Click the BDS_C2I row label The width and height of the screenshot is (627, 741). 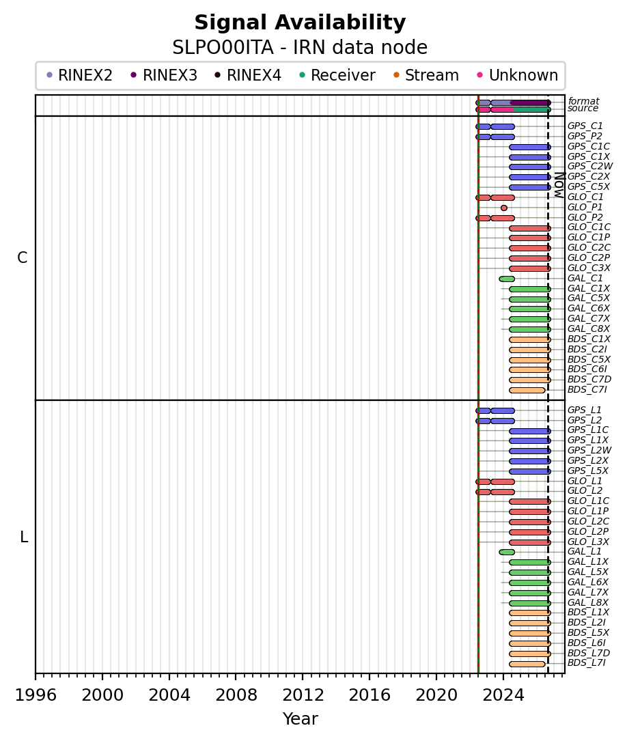coord(587,349)
